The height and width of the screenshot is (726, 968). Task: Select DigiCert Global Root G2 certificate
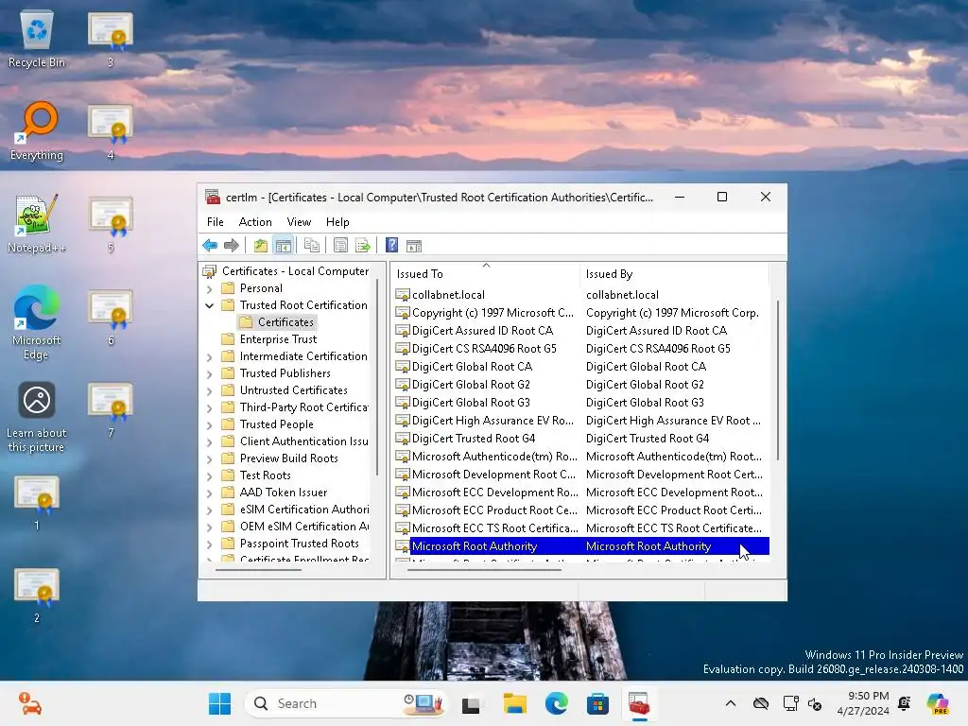(581, 384)
